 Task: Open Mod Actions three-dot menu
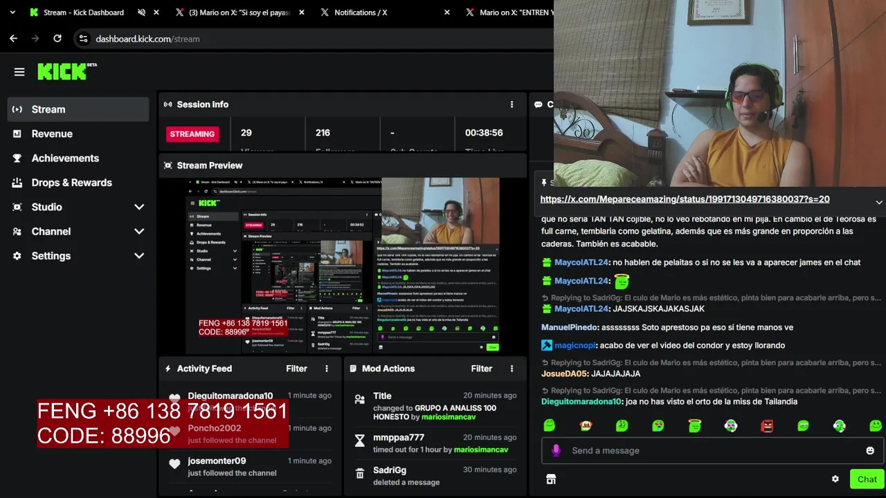click(512, 369)
